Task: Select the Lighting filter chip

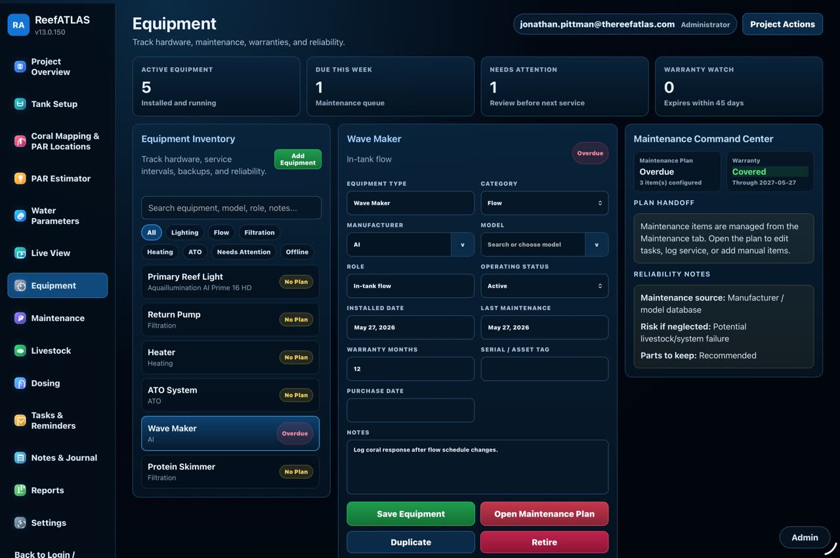Action: pos(185,232)
